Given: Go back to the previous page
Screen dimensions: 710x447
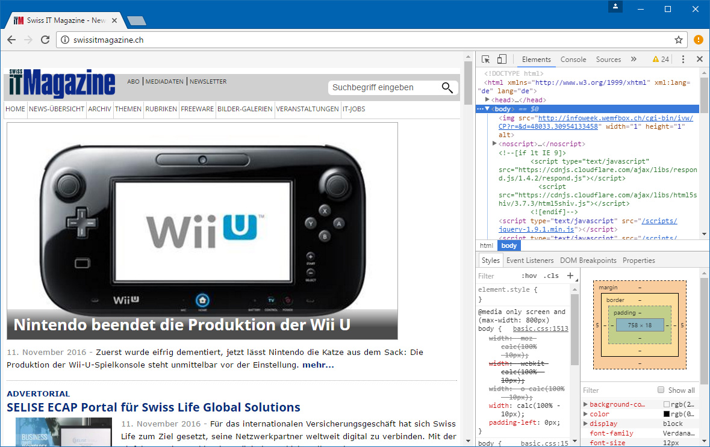Looking at the screenshot, I should pyautogui.click(x=12, y=40).
